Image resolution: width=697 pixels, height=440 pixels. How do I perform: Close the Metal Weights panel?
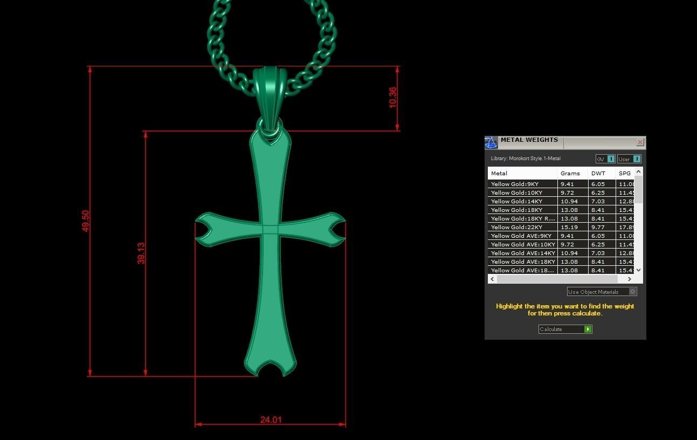(x=640, y=142)
